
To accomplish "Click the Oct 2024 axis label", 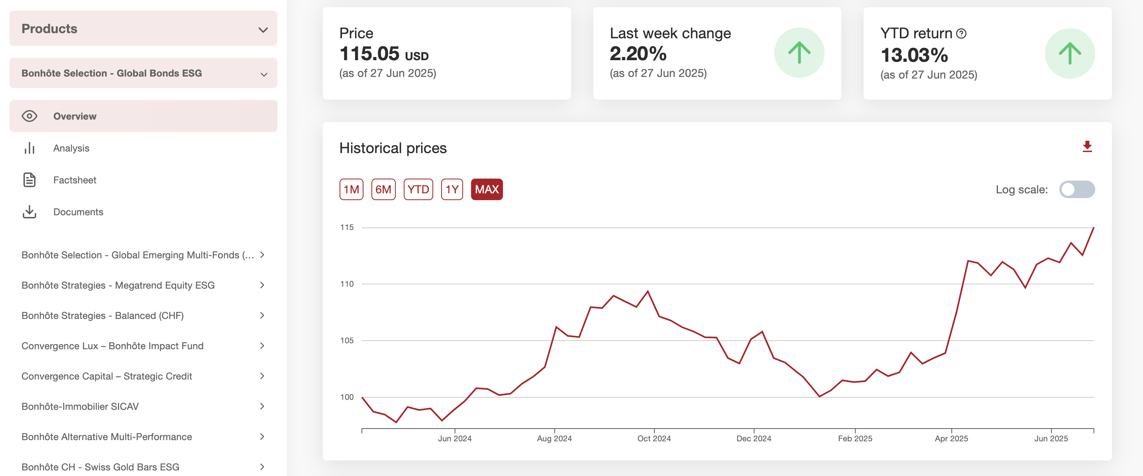I will point(654,439).
